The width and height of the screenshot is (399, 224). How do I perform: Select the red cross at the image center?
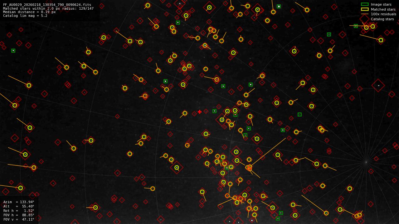coord(200,112)
